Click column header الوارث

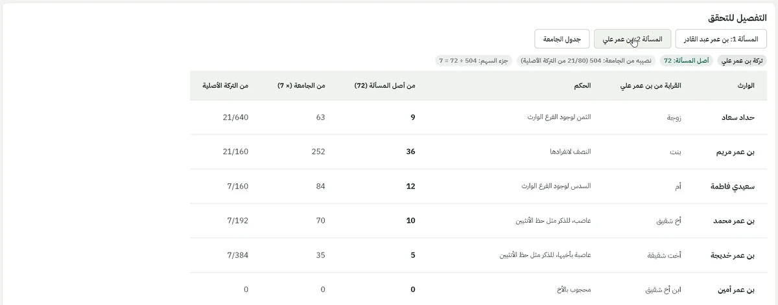[x=746, y=85]
